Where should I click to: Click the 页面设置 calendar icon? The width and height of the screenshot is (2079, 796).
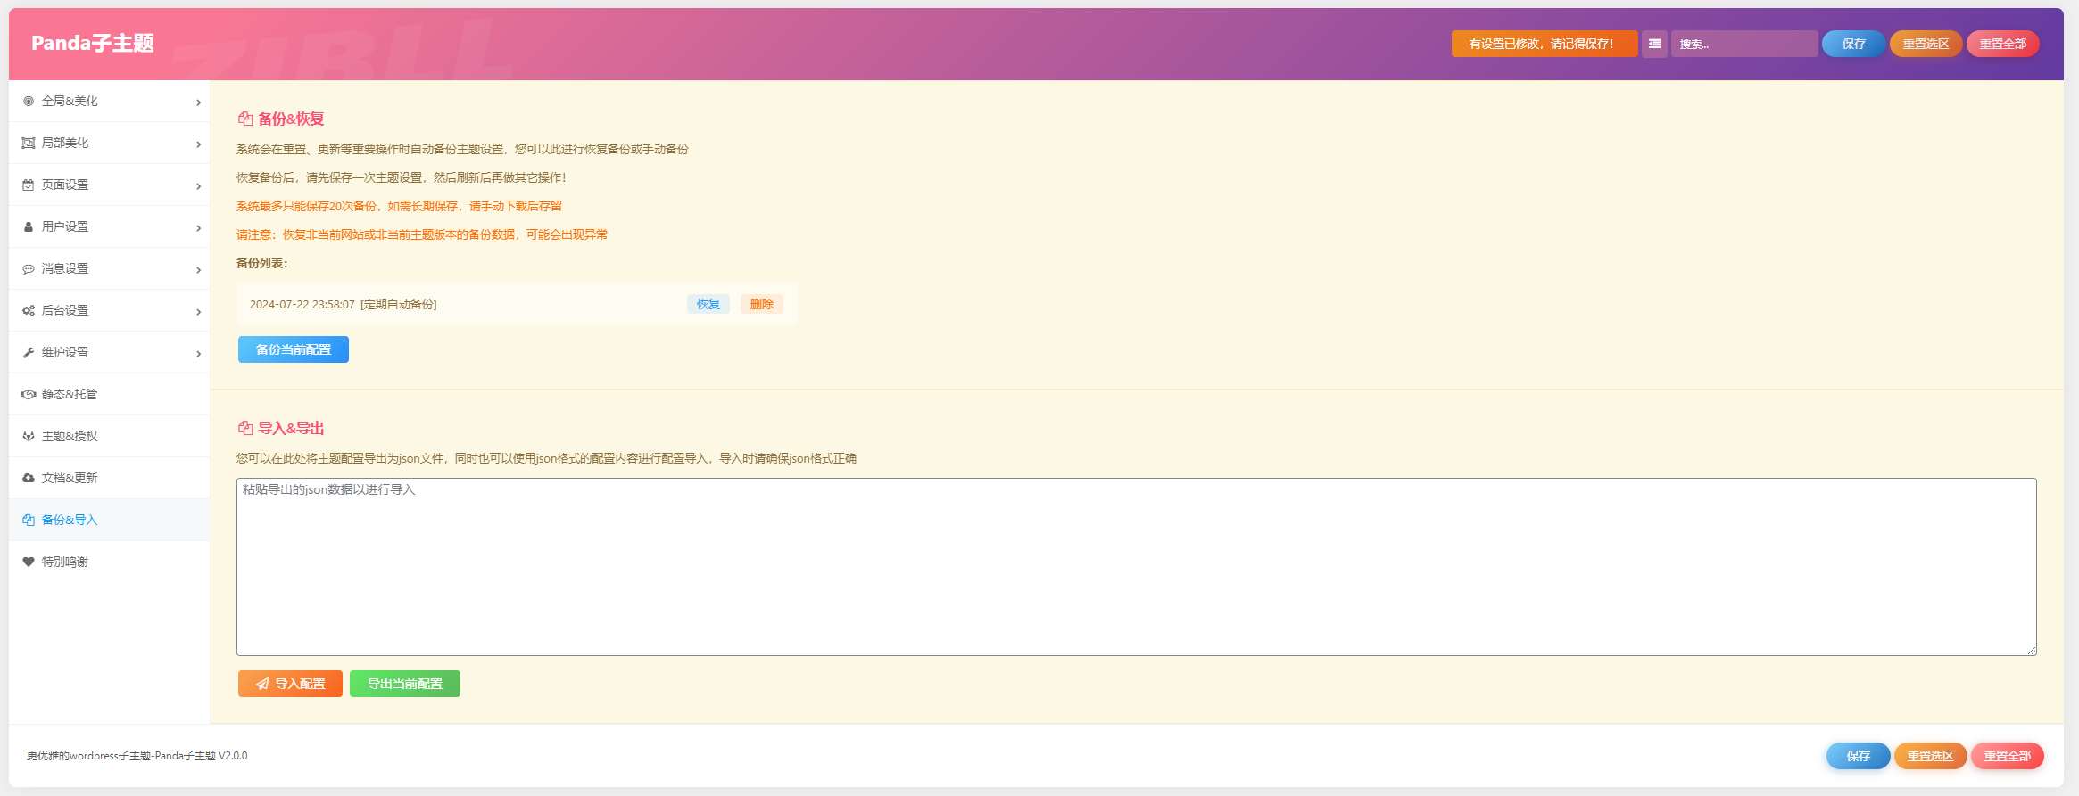pos(29,185)
